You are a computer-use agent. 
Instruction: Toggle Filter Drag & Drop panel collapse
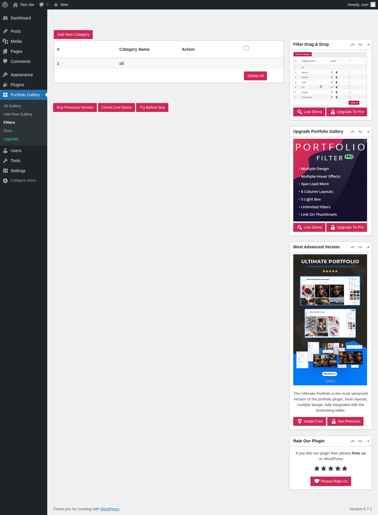[368, 44]
